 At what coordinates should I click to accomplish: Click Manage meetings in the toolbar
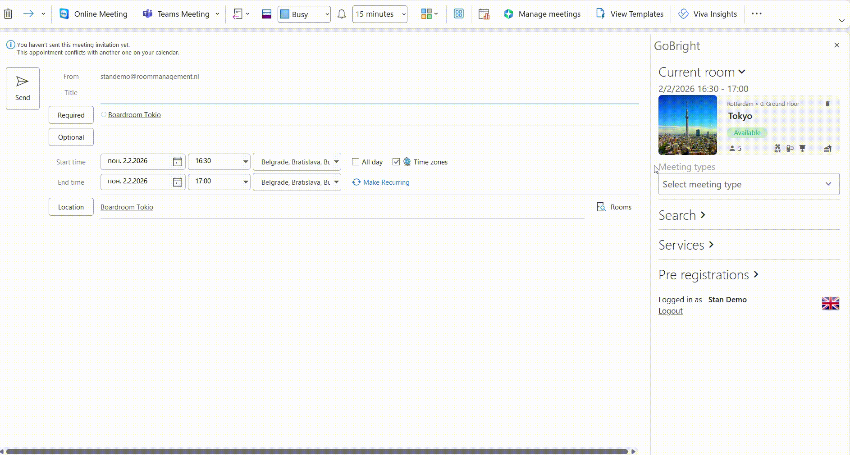pos(549,14)
